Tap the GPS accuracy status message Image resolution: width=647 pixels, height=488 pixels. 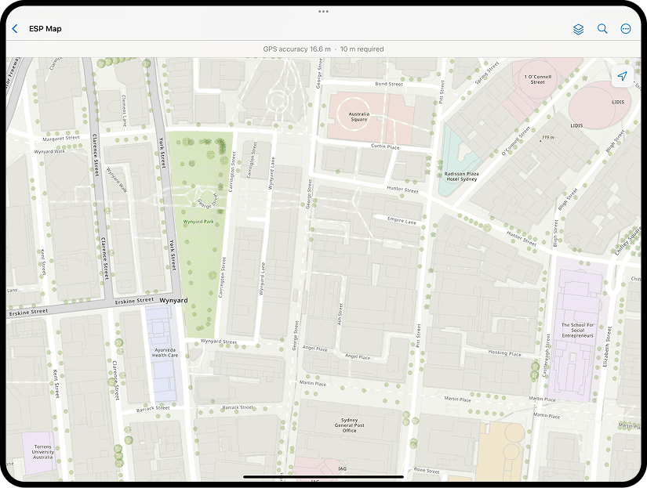click(x=323, y=49)
